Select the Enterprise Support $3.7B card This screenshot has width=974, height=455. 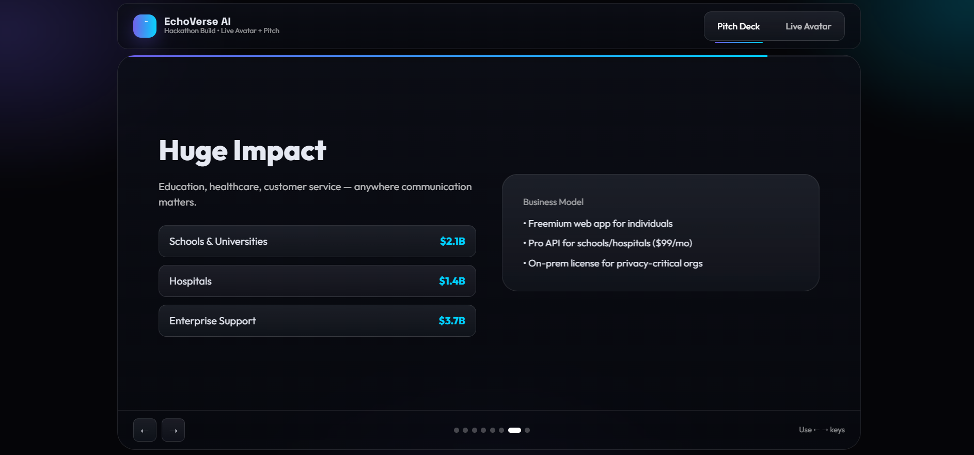[317, 321]
